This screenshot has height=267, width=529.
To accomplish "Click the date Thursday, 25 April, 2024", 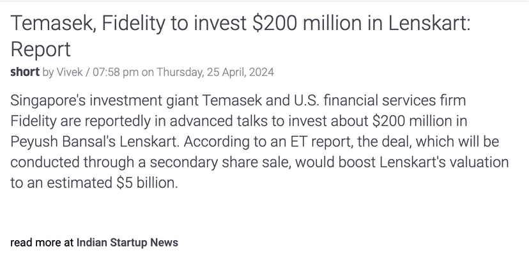I will [x=214, y=72].
